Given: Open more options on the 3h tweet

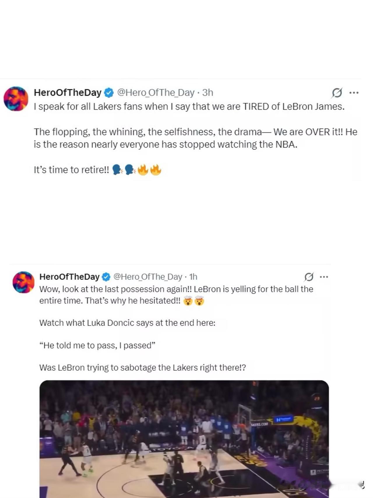Looking at the screenshot, I should click(x=354, y=93).
